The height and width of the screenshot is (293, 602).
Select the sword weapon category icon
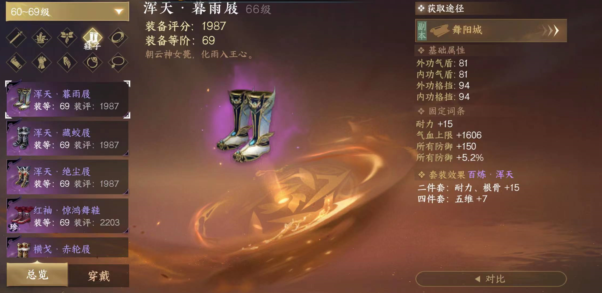(16, 38)
